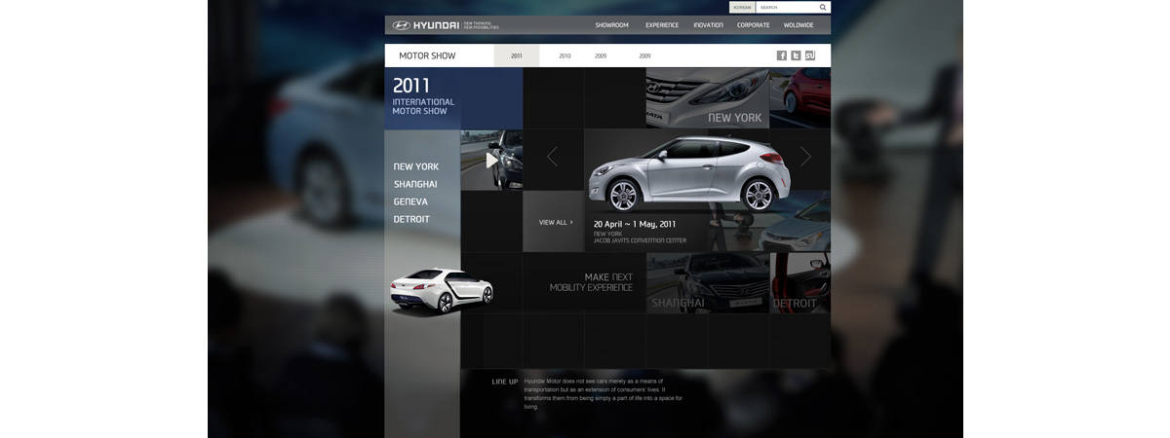1170x438 pixels.
Task: Switch language using the KOREAN button
Action: pyautogui.click(x=742, y=7)
